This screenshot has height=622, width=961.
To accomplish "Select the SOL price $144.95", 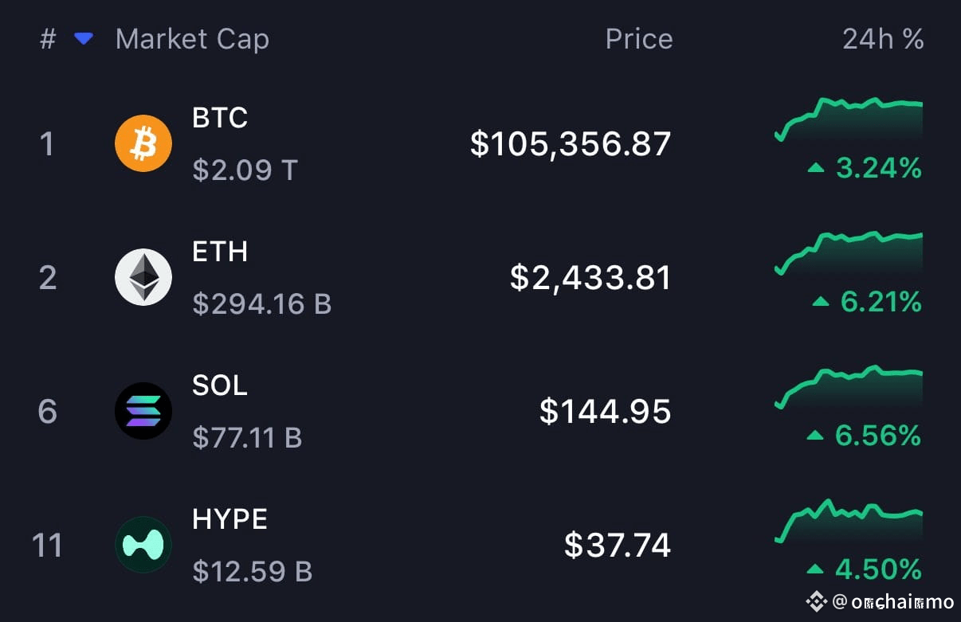I will [606, 411].
